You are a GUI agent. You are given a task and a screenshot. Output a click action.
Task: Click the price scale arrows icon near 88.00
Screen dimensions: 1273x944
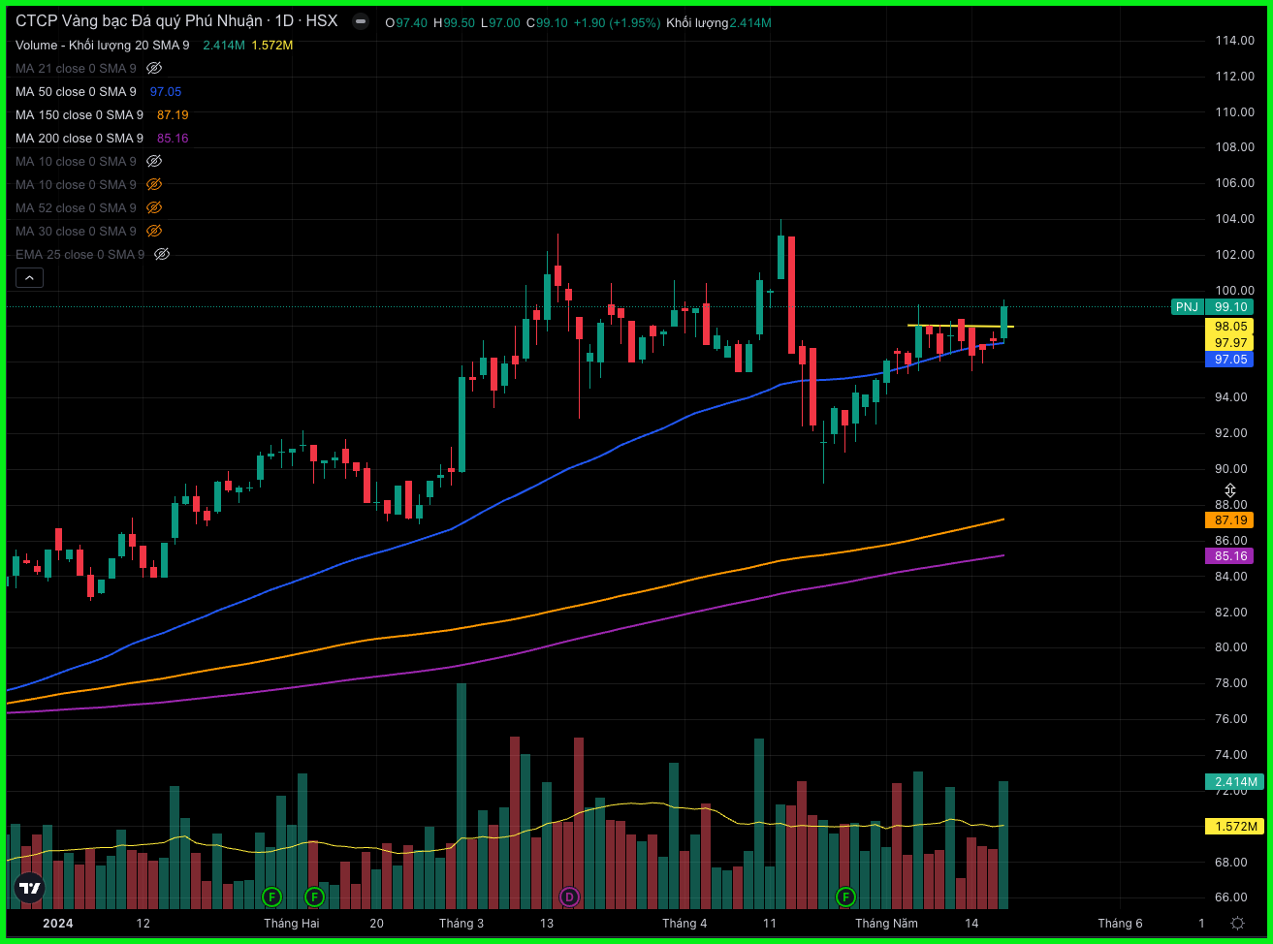pyautogui.click(x=1230, y=490)
